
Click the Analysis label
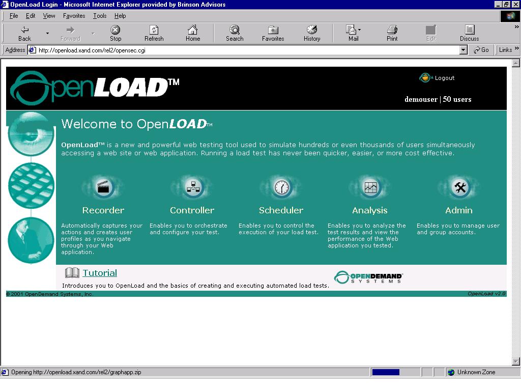370,210
